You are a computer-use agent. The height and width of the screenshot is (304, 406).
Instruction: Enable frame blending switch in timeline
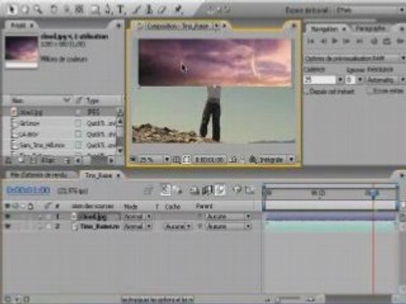pyautogui.click(x=208, y=190)
